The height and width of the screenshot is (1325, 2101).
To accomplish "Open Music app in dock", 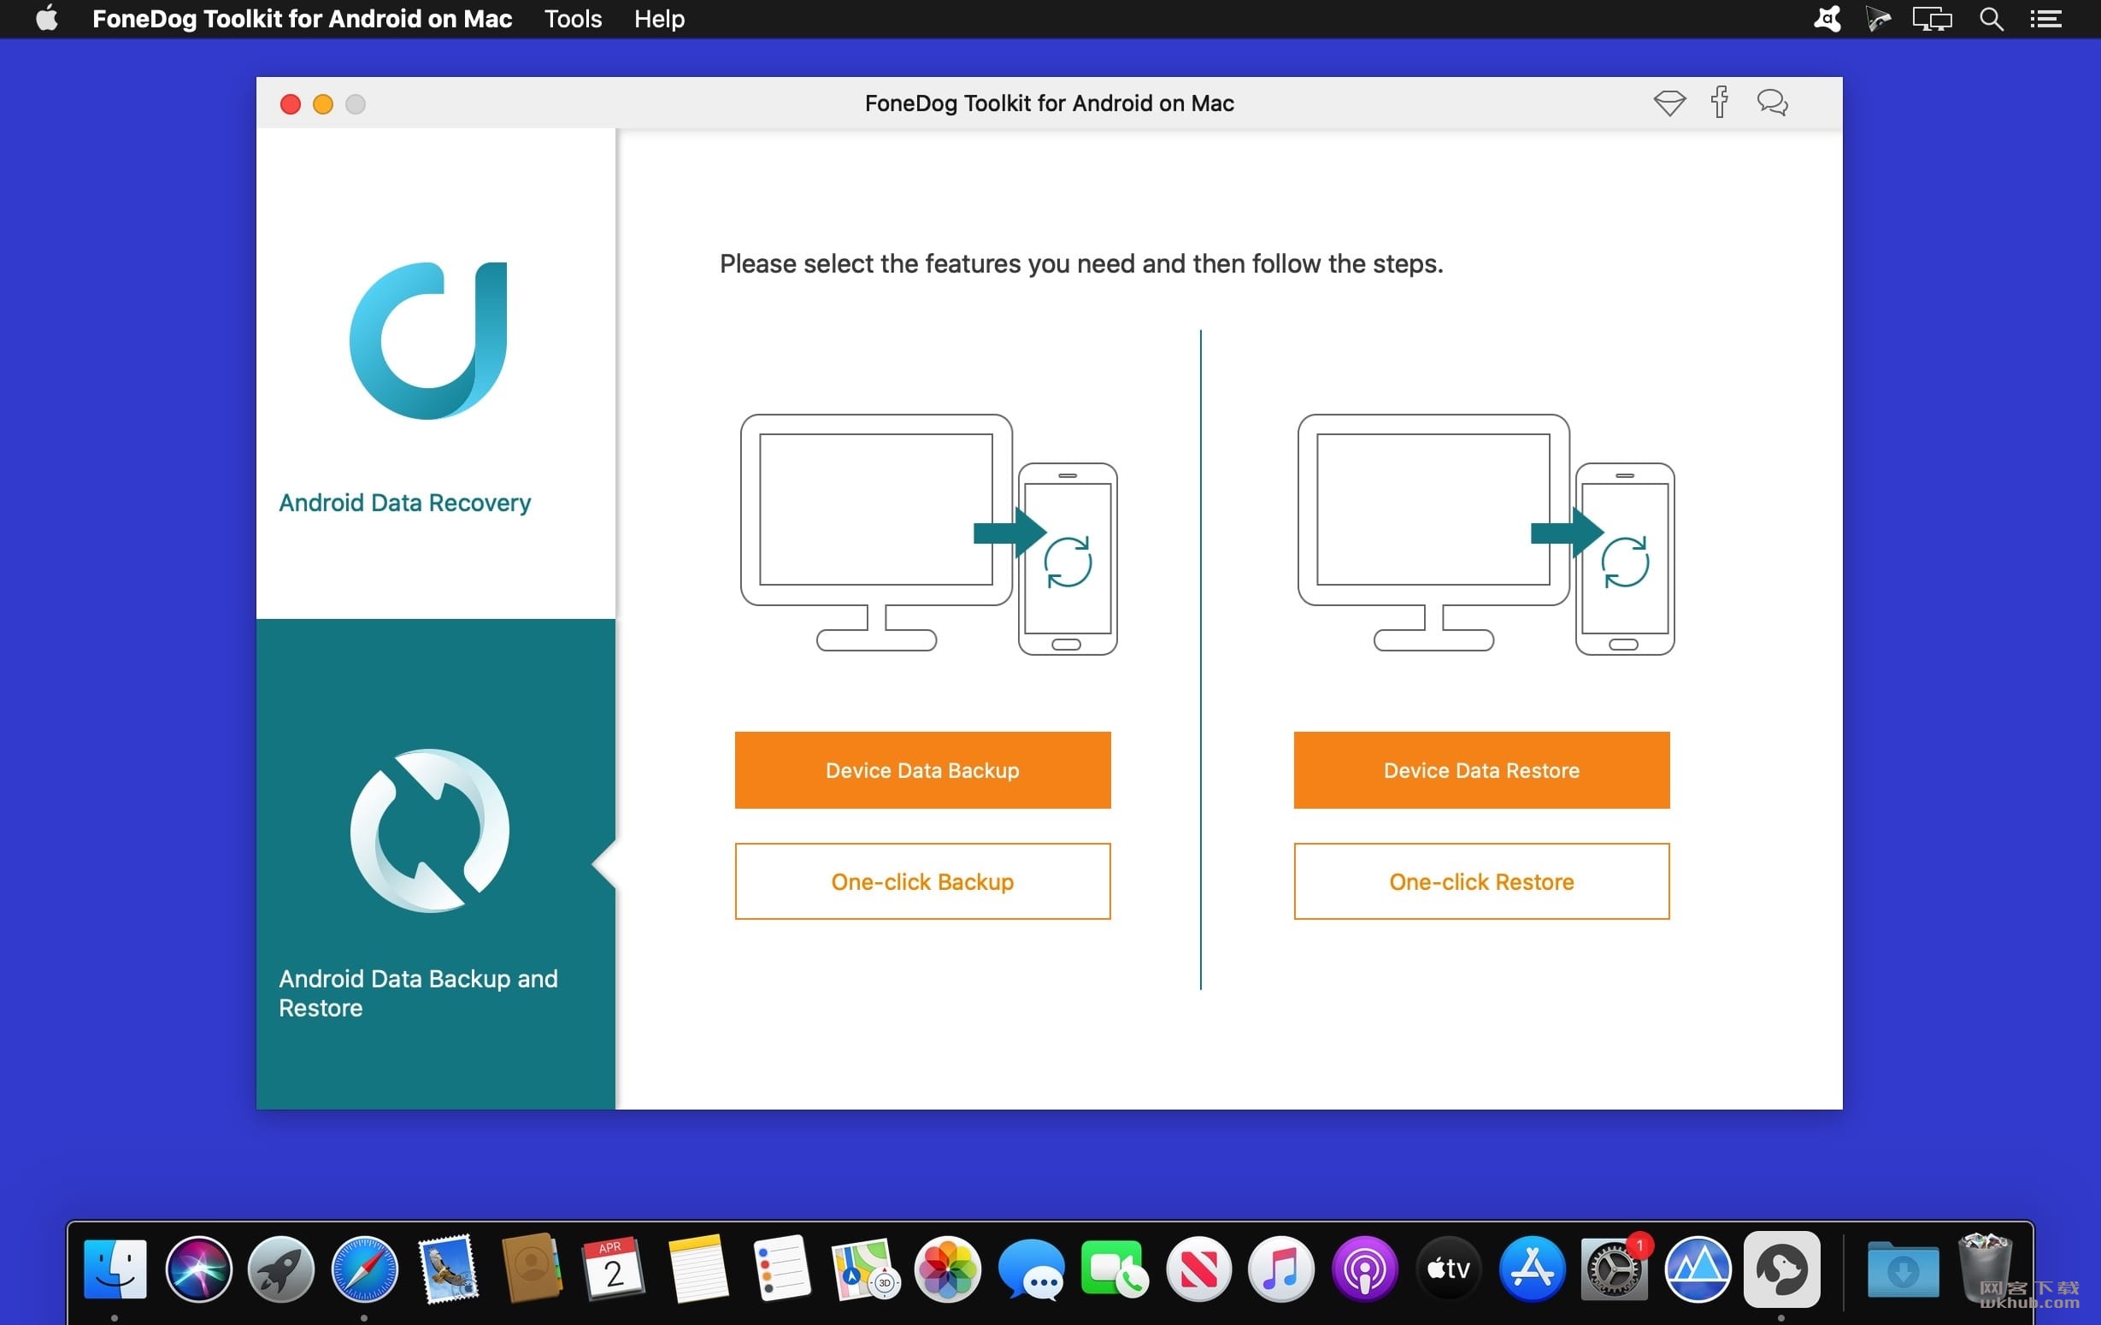I will pos(1280,1268).
